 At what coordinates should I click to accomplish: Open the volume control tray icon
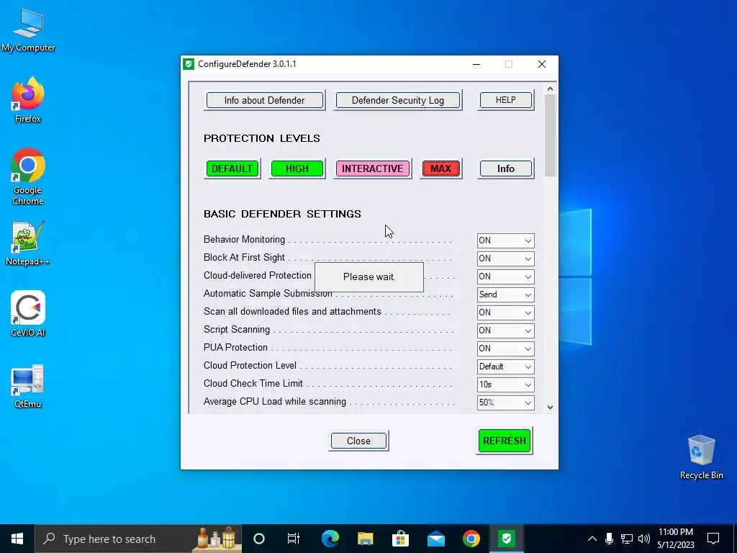click(644, 539)
